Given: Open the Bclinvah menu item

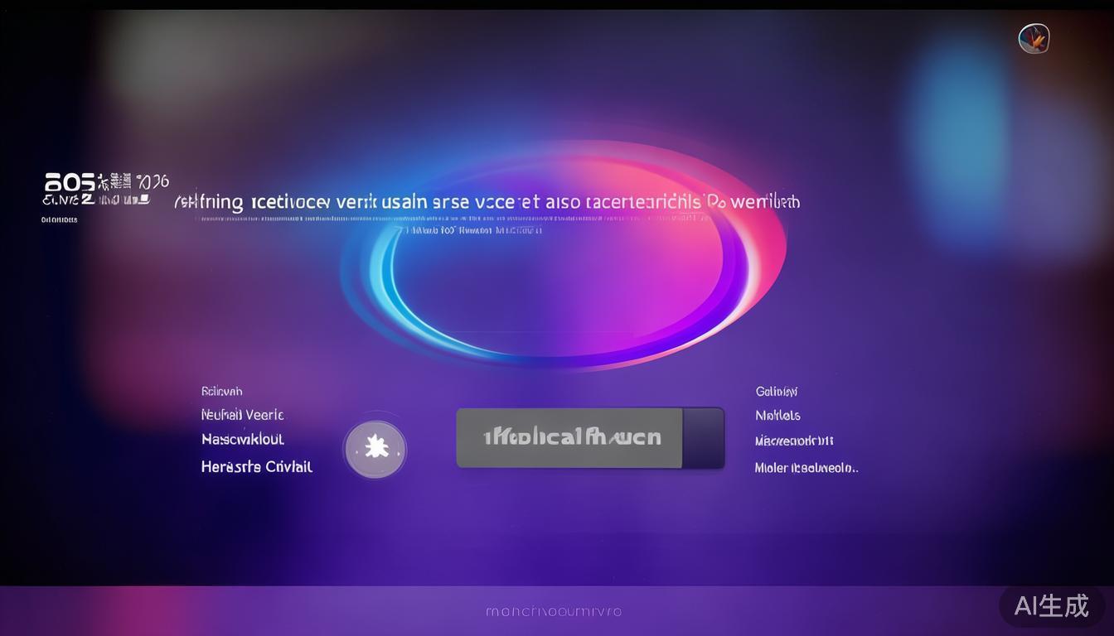Looking at the screenshot, I should click(221, 390).
